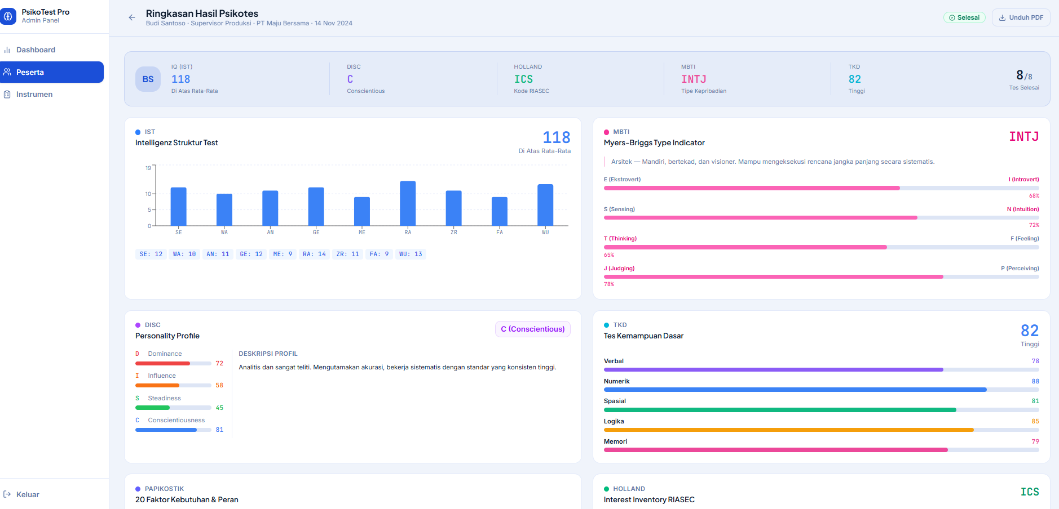Screen dimensions: 1059x509
Task: Click the download icon in Unduh PDF
Action: [x=1003, y=17]
